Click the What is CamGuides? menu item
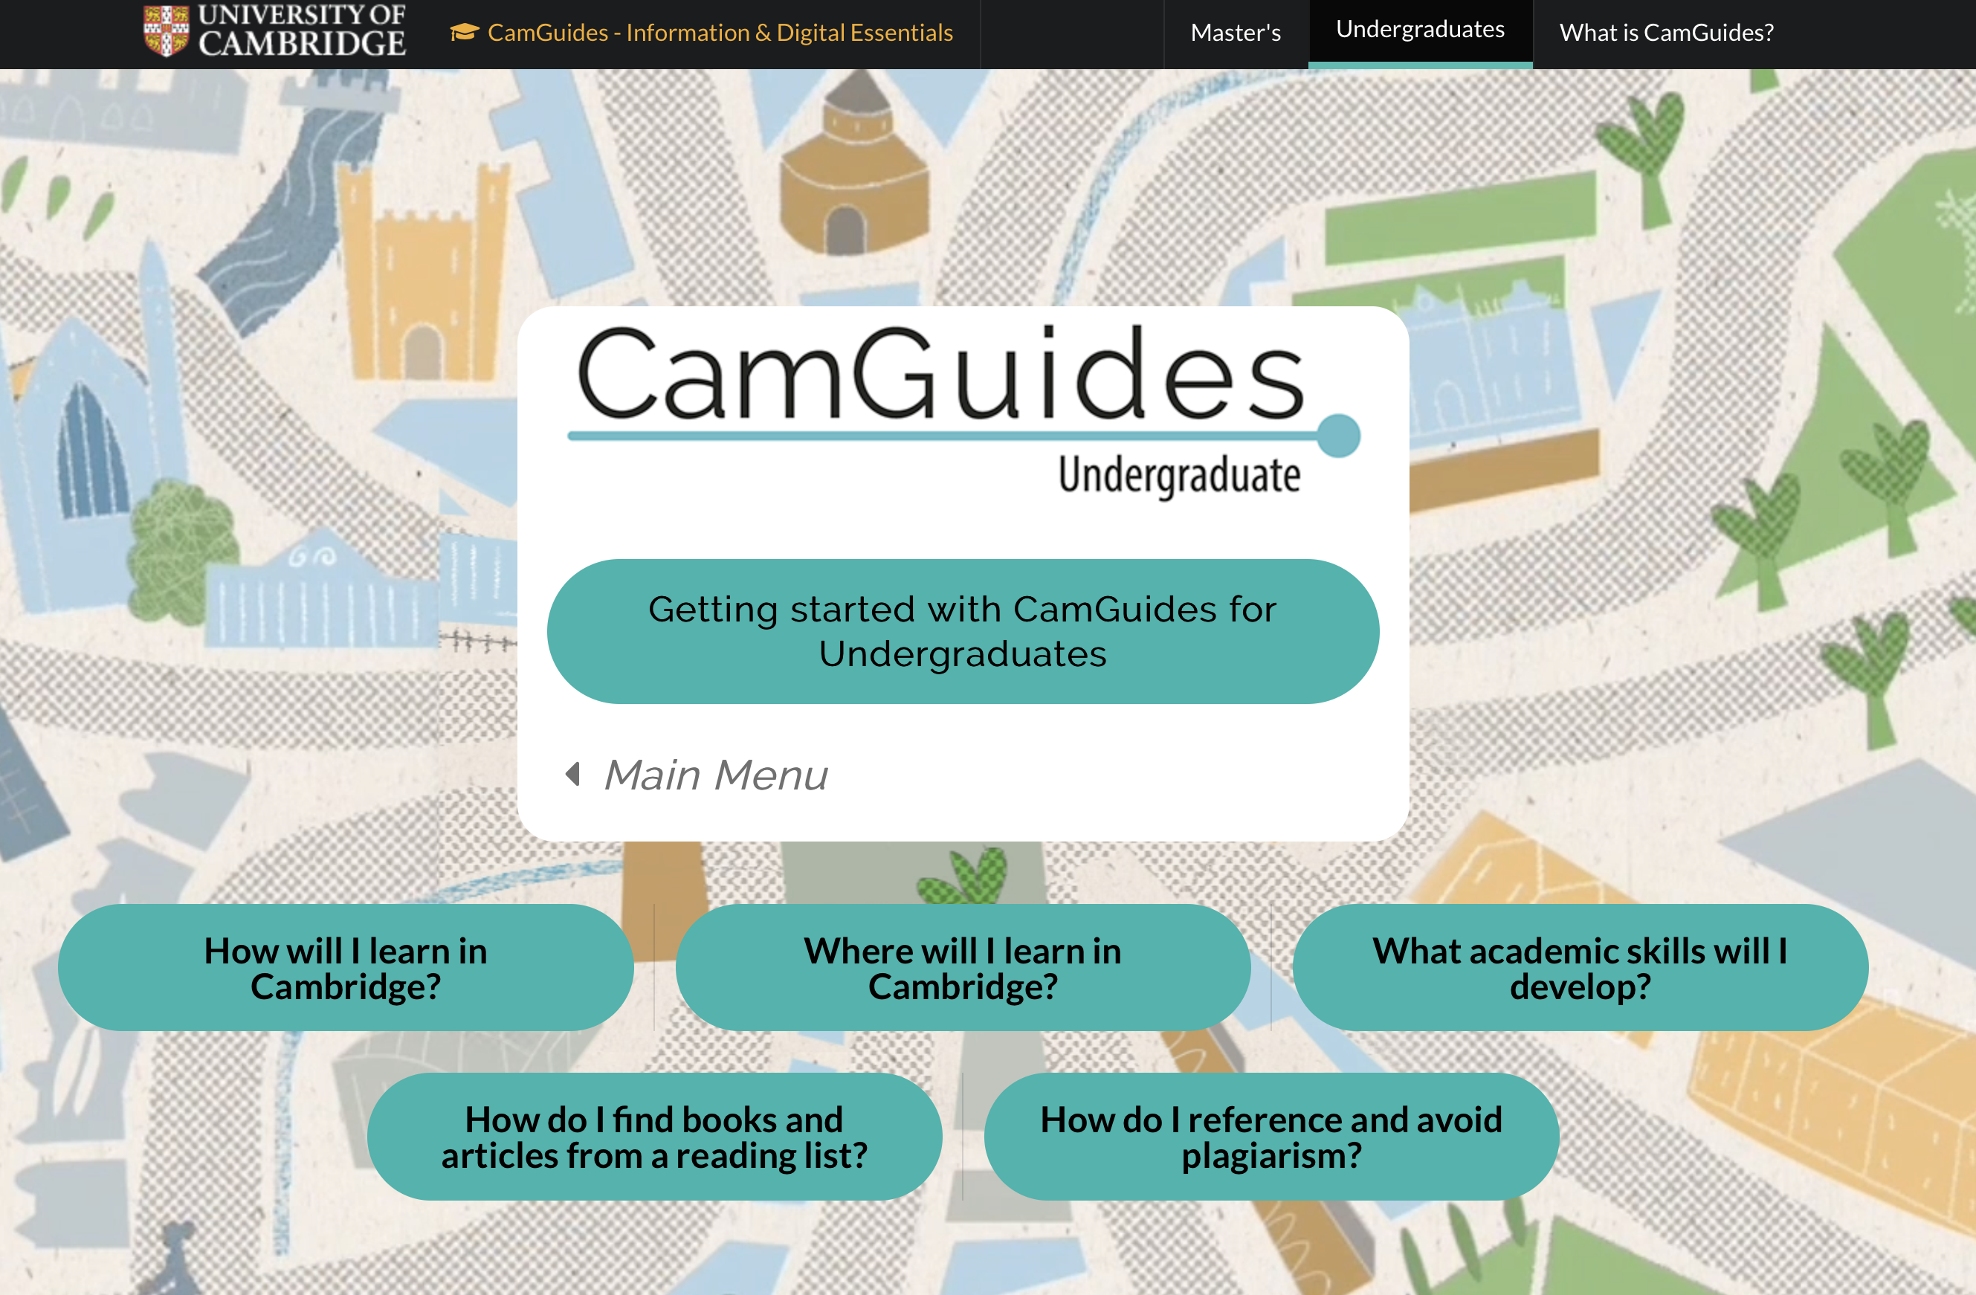This screenshot has width=1976, height=1295. click(1667, 30)
